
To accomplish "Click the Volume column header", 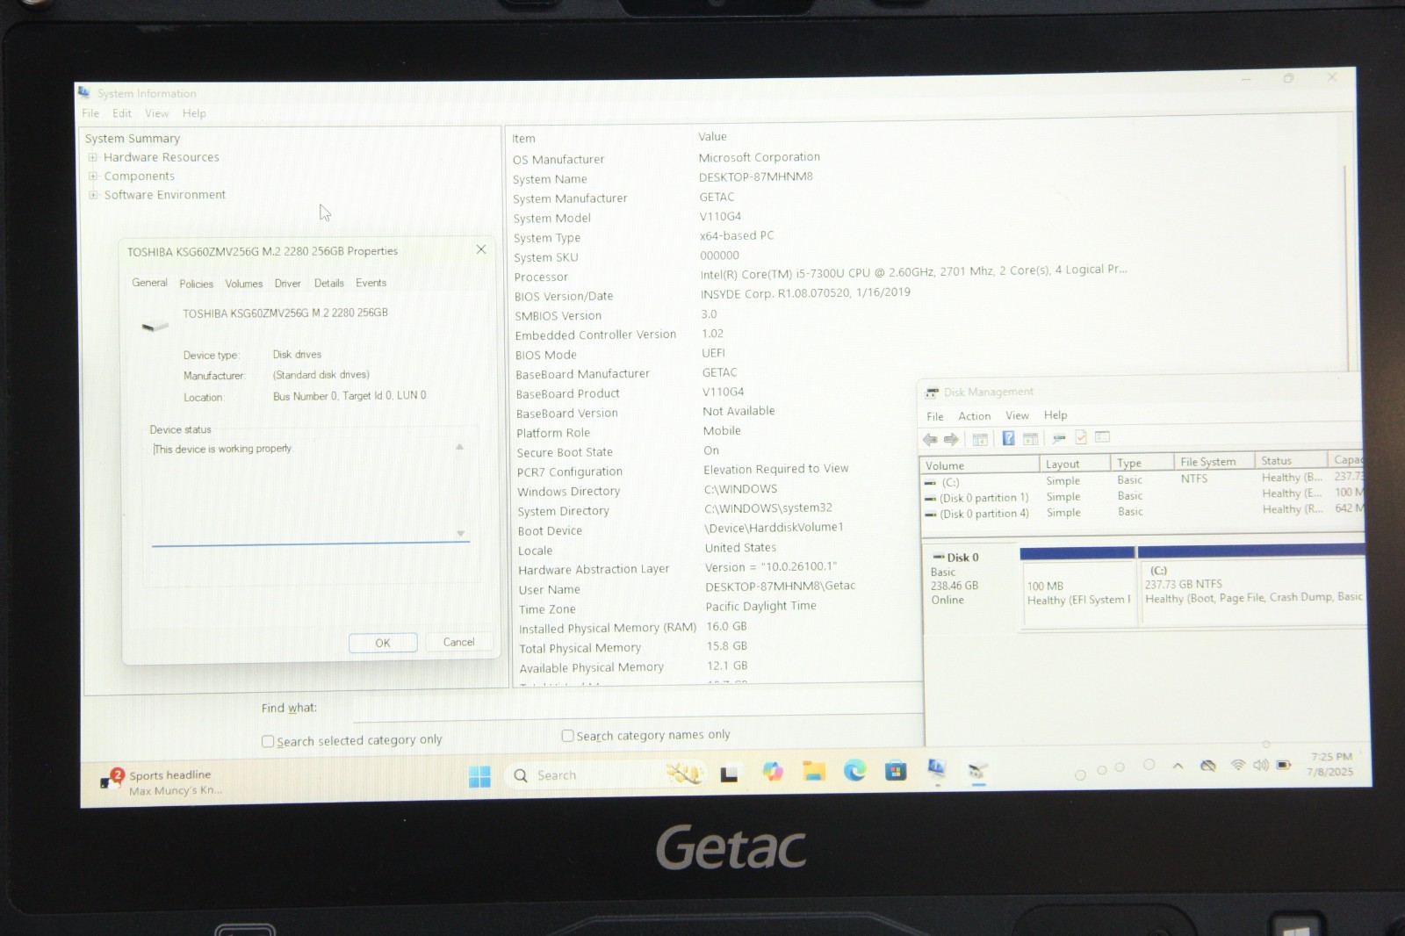I will tap(979, 465).
